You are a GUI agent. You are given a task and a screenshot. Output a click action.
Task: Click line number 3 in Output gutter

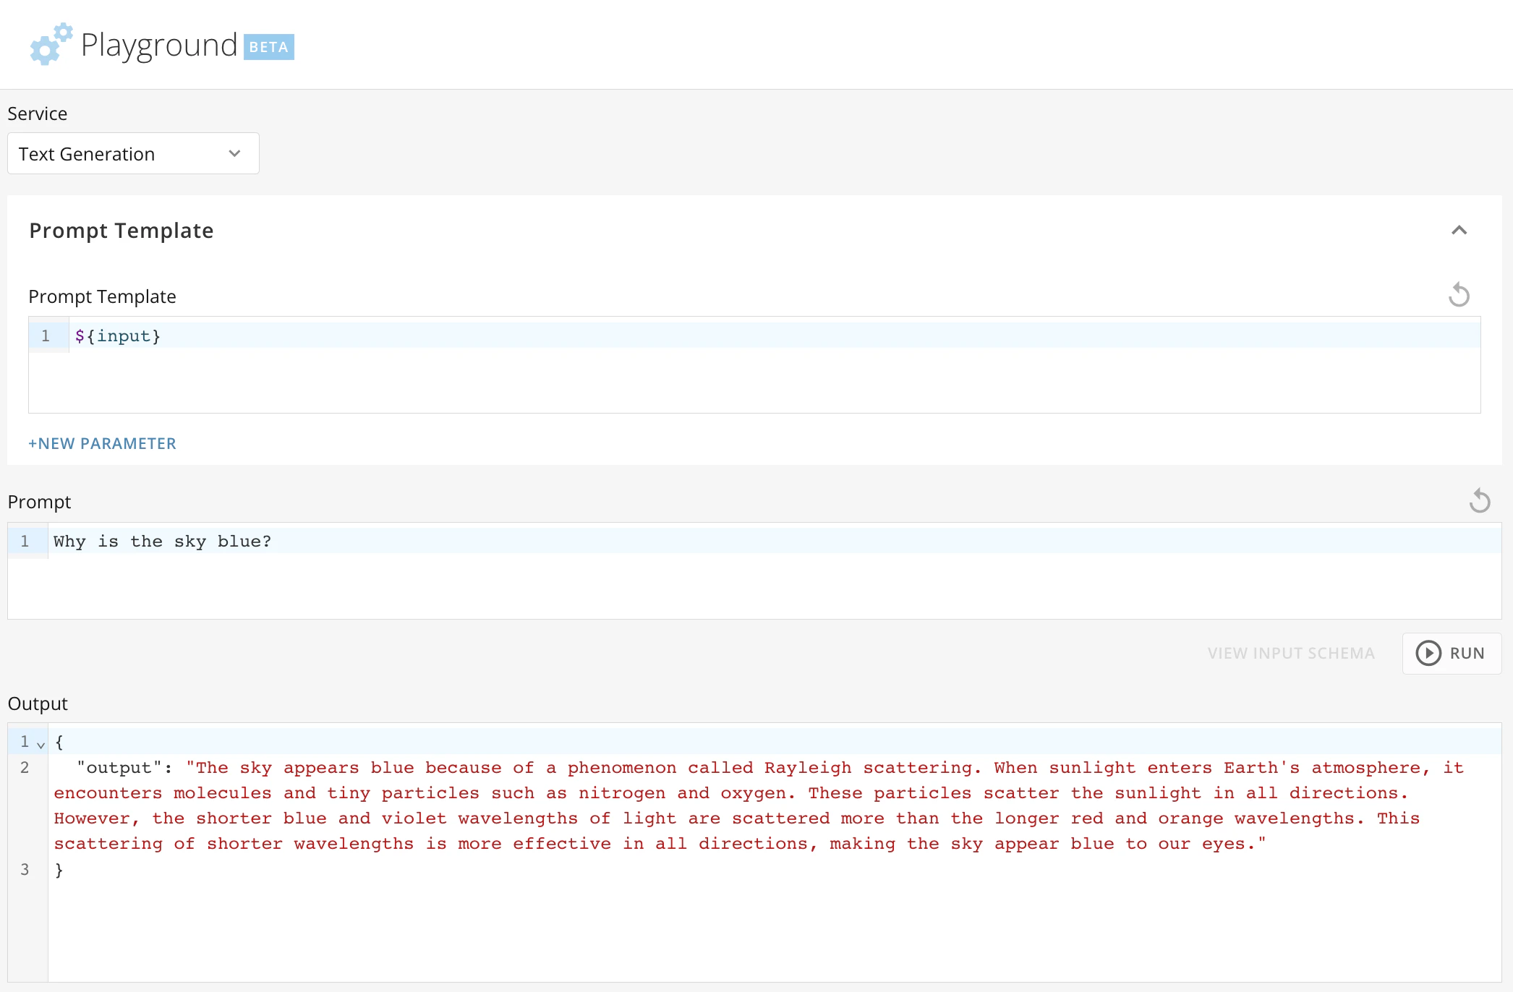click(25, 869)
